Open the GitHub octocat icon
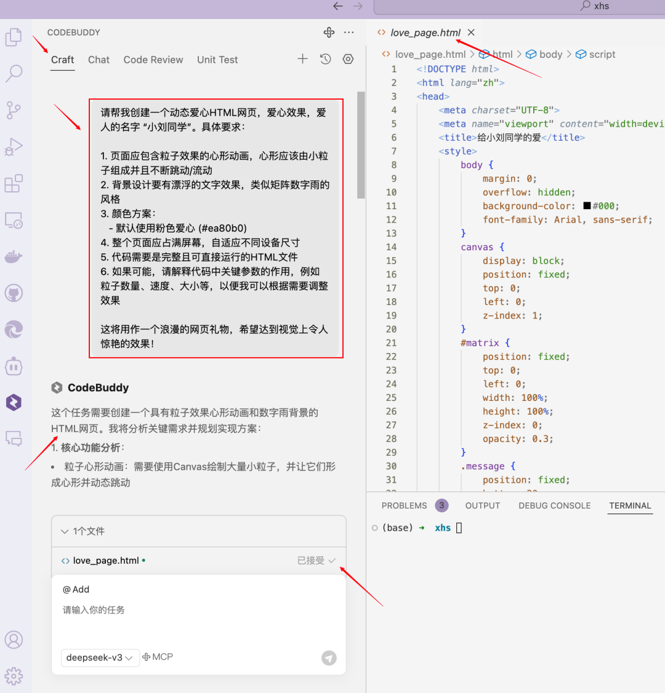Screen dimensions: 665x693 14,293
